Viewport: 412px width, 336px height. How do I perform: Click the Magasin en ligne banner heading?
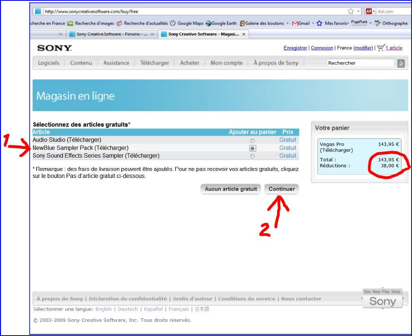tap(76, 96)
